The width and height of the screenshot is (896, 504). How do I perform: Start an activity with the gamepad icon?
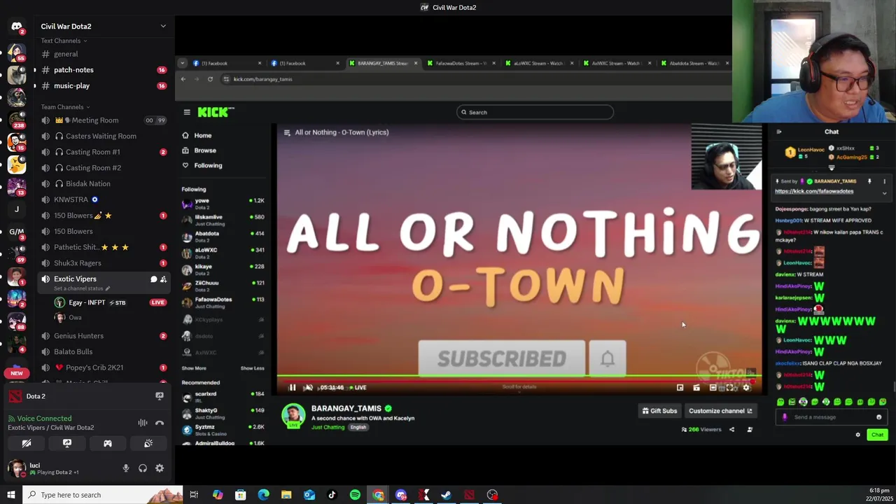[x=108, y=443]
